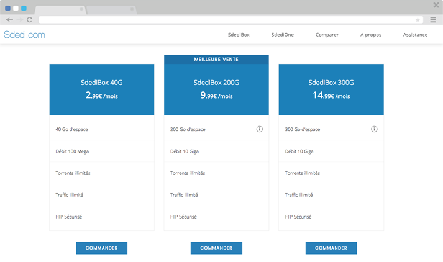
Task: Click the browser back arrow
Action: point(9,20)
